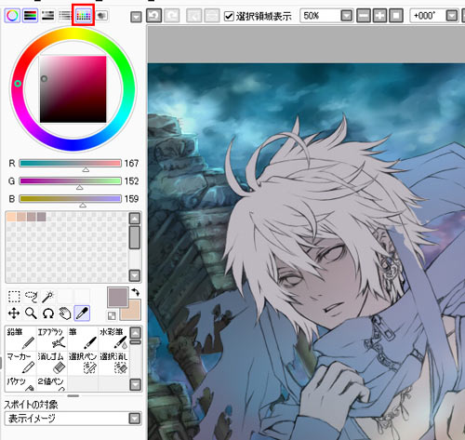Swap foreground and background colors
Image resolution: width=465 pixels, height=440 pixels.
[135, 292]
